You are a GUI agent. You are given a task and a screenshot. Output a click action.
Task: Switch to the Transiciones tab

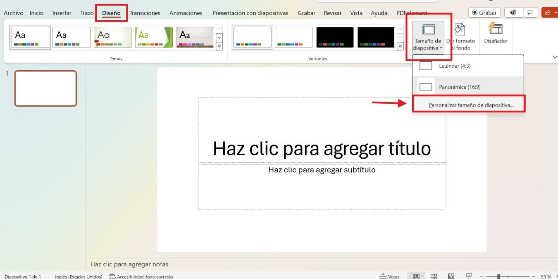tap(145, 13)
